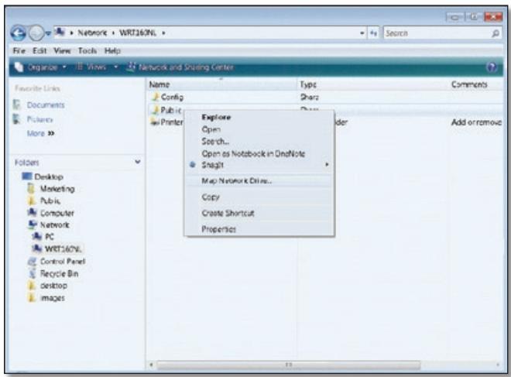The image size is (511, 377).
Task: Open Pictures in Favorite Links
Action: 39,119
